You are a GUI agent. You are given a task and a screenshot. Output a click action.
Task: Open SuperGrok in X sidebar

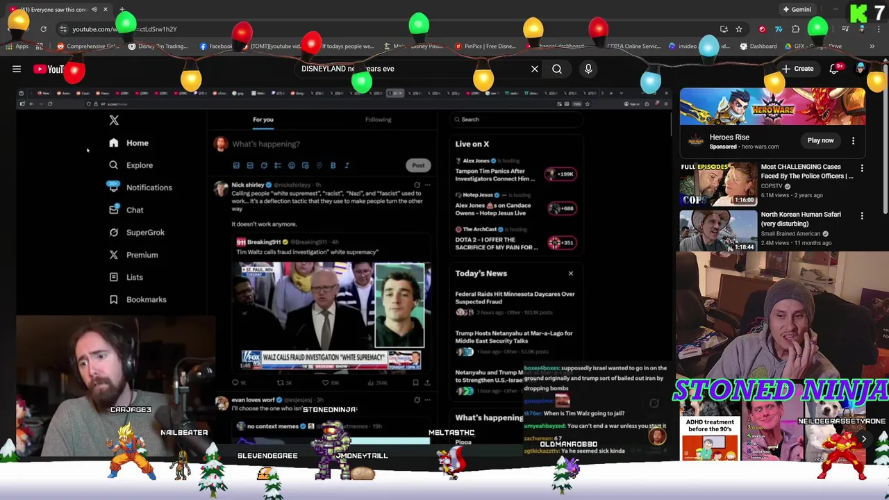point(136,233)
